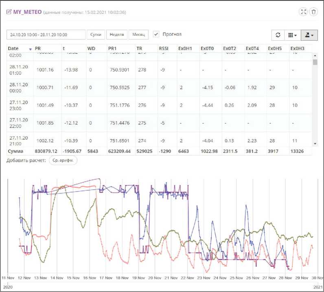Click the PR column header

point(38,49)
